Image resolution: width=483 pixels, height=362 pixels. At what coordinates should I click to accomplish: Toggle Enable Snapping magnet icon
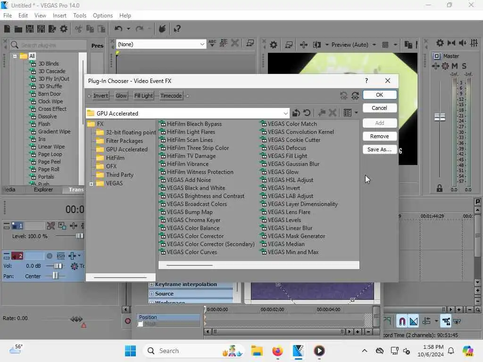(x=402, y=321)
